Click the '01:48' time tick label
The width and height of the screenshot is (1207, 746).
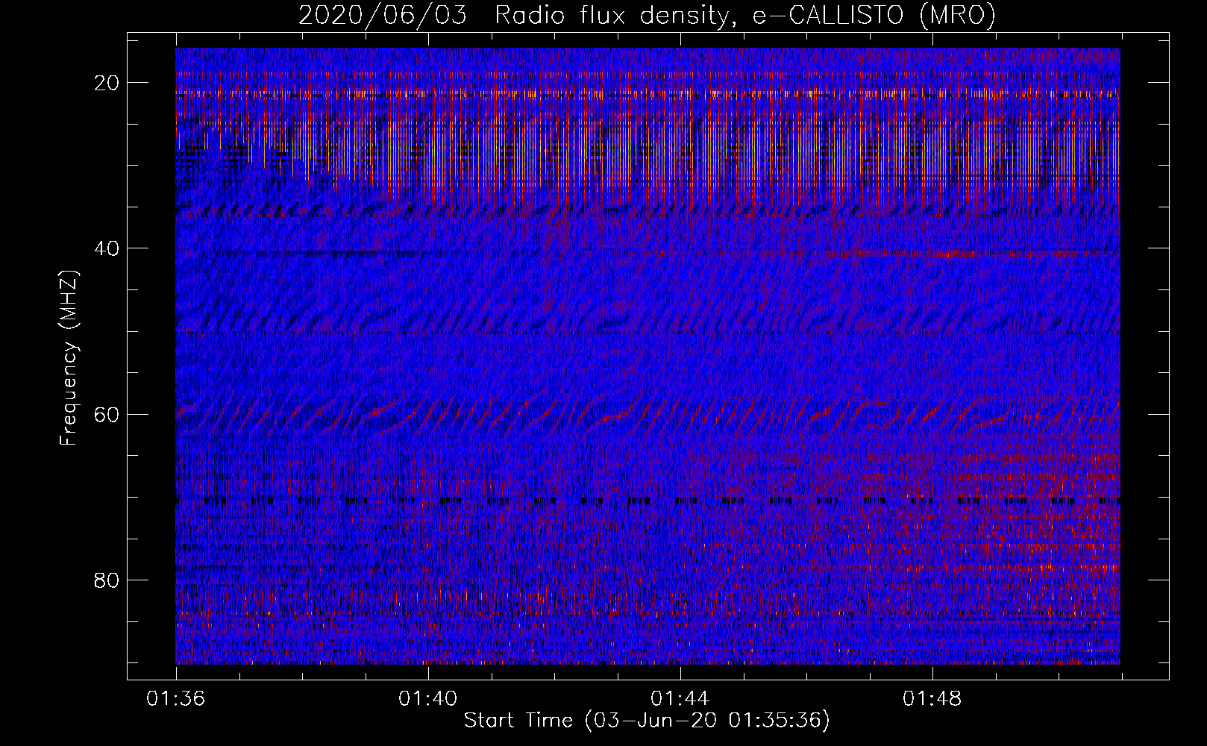[932, 699]
